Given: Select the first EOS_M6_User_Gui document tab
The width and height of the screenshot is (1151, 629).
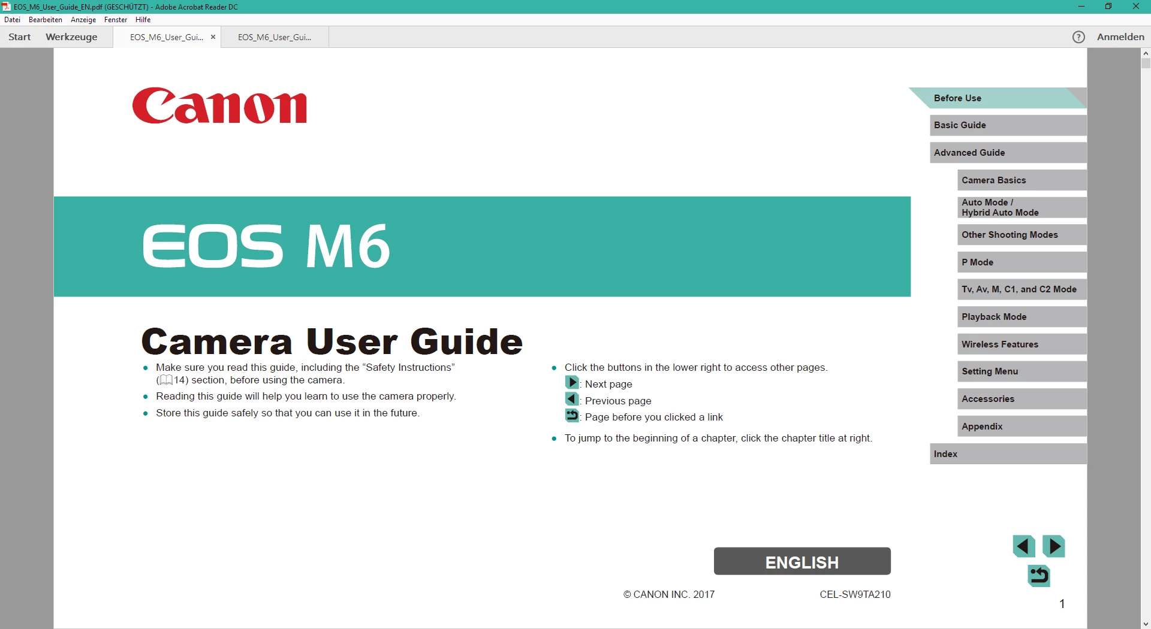Looking at the screenshot, I should pyautogui.click(x=167, y=37).
